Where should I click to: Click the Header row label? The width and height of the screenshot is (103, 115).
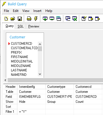click(x=10, y=87)
